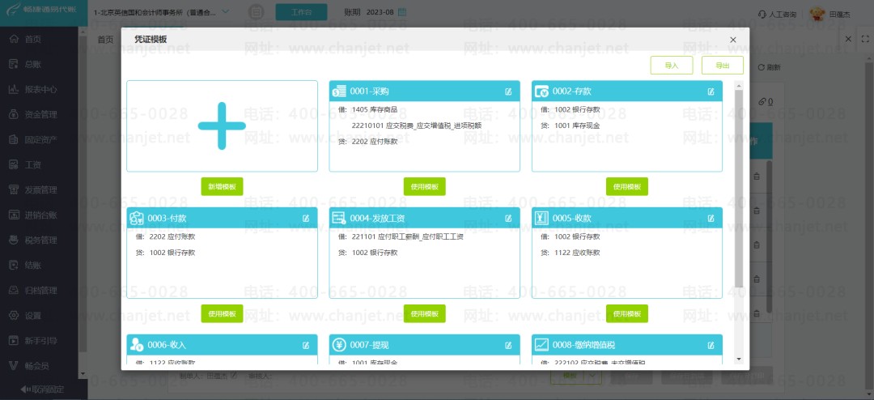The height and width of the screenshot is (400, 874).
Task: Click 借: 221101 应付职工薪酬 line
Action: pos(401,236)
